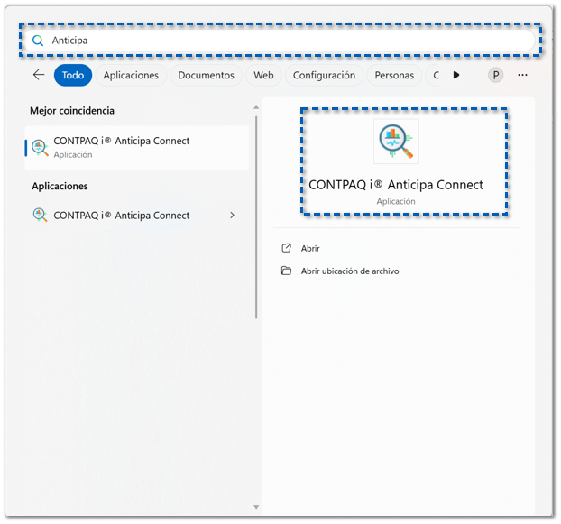This screenshot has height=524, width=561.
Task: Click the large Anticipa Connect app icon
Action: tap(396, 142)
